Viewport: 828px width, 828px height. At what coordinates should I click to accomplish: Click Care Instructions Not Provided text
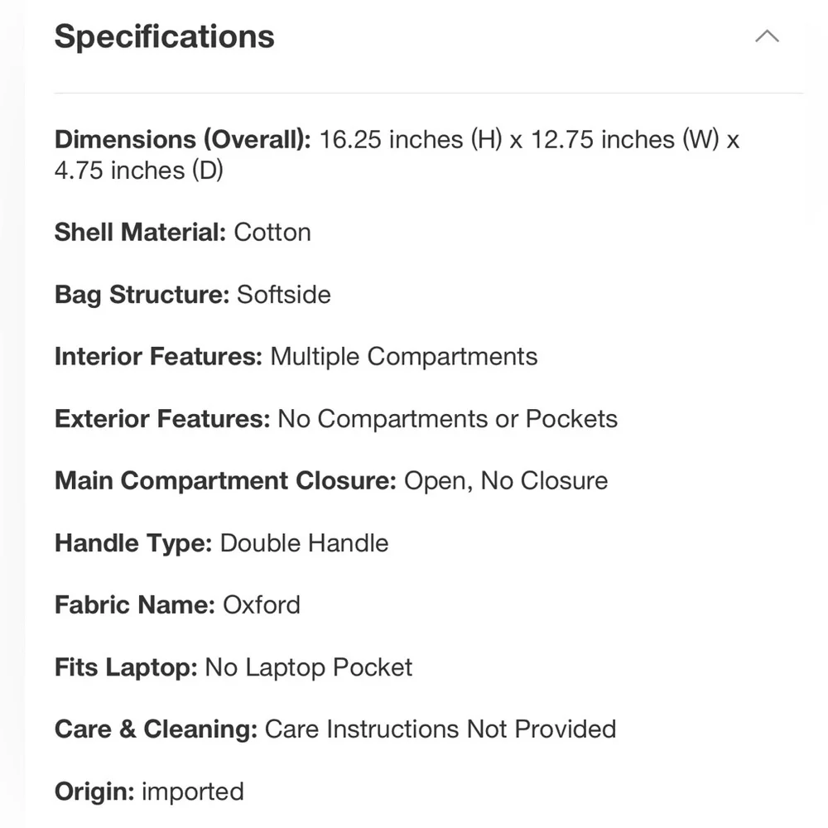(x=440, y=729)
